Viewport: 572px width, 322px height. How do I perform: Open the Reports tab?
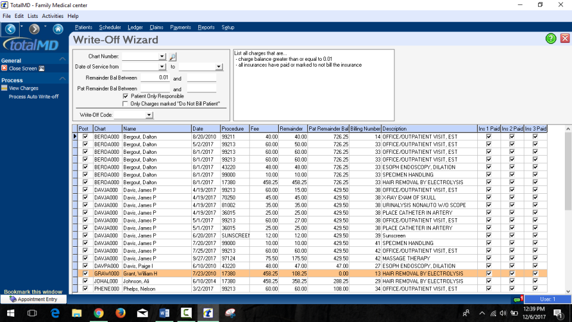(206, 27)
